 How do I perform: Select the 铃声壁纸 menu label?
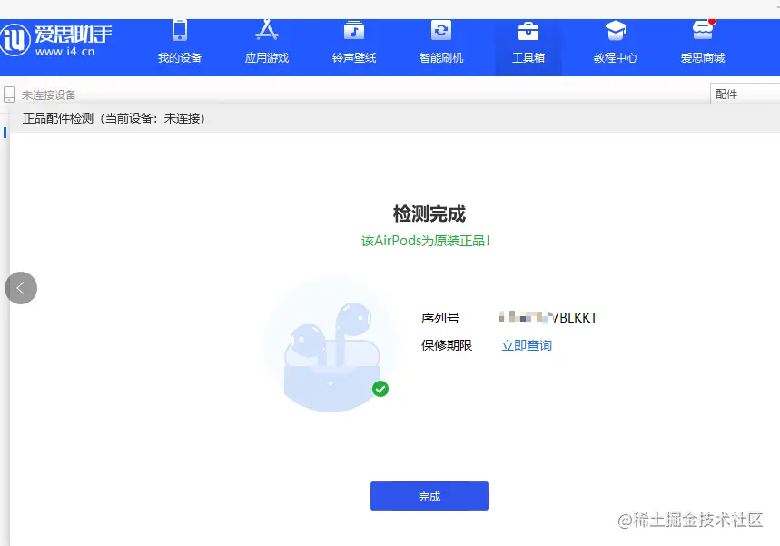pyautogui.click(x=354, y=58)
